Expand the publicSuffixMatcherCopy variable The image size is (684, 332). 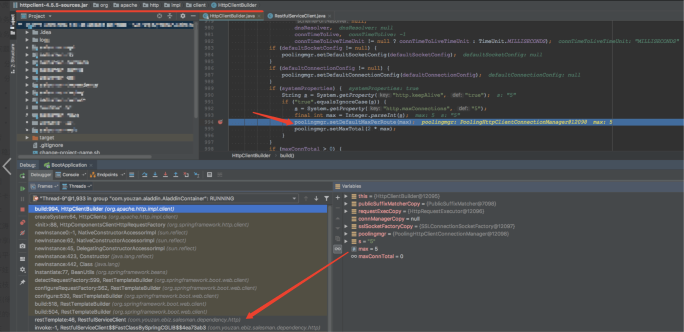pos(346,204)
